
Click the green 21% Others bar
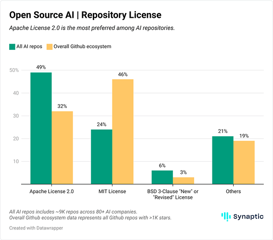[x=223, y=160]
